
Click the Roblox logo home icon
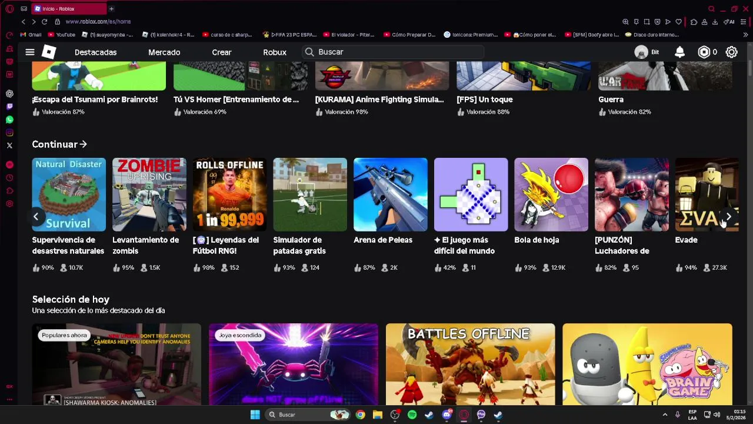49,52
